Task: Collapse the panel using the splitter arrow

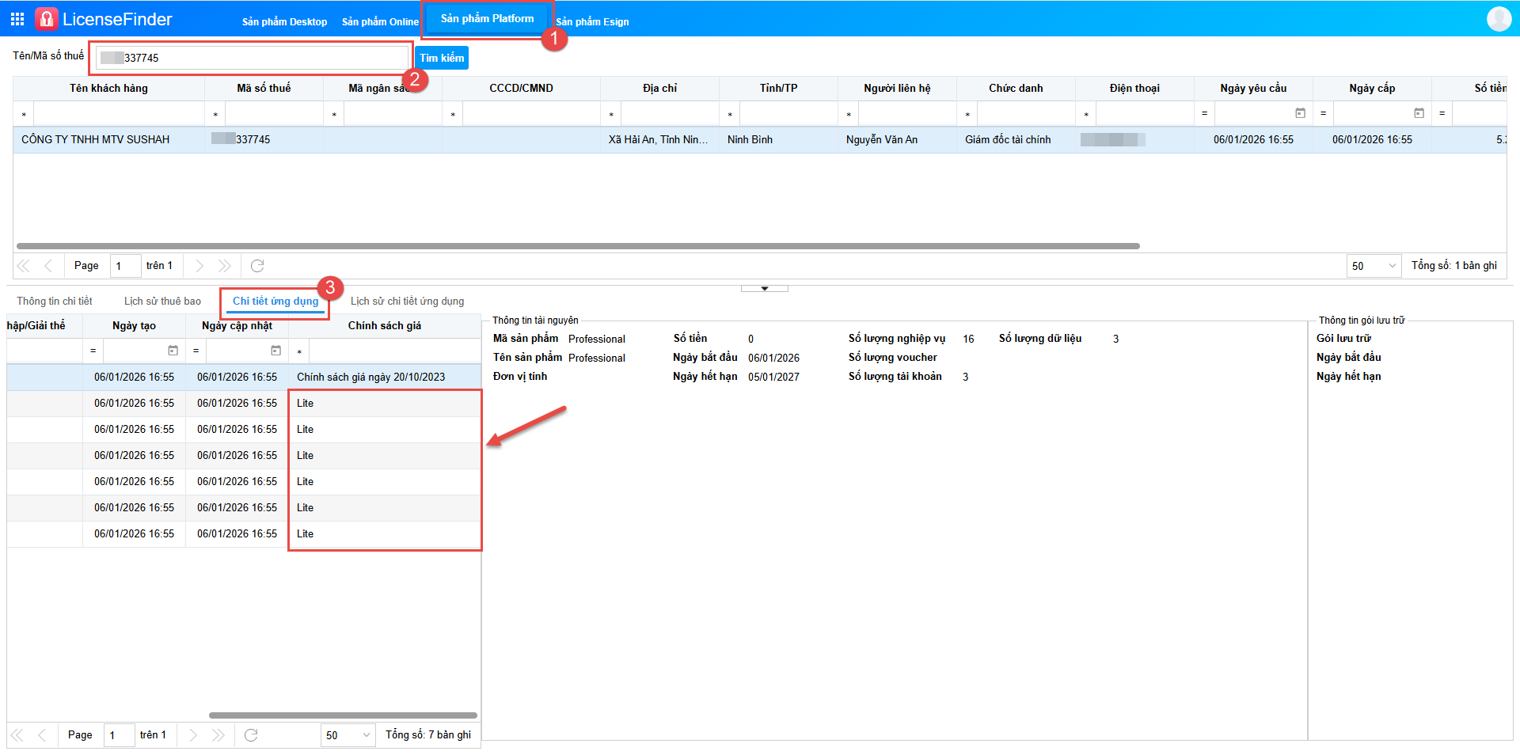Action: [764, 289]
